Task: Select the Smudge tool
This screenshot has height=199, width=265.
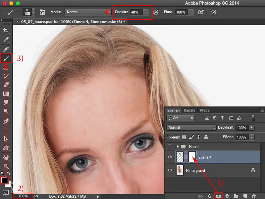Action: coord(6,102)
